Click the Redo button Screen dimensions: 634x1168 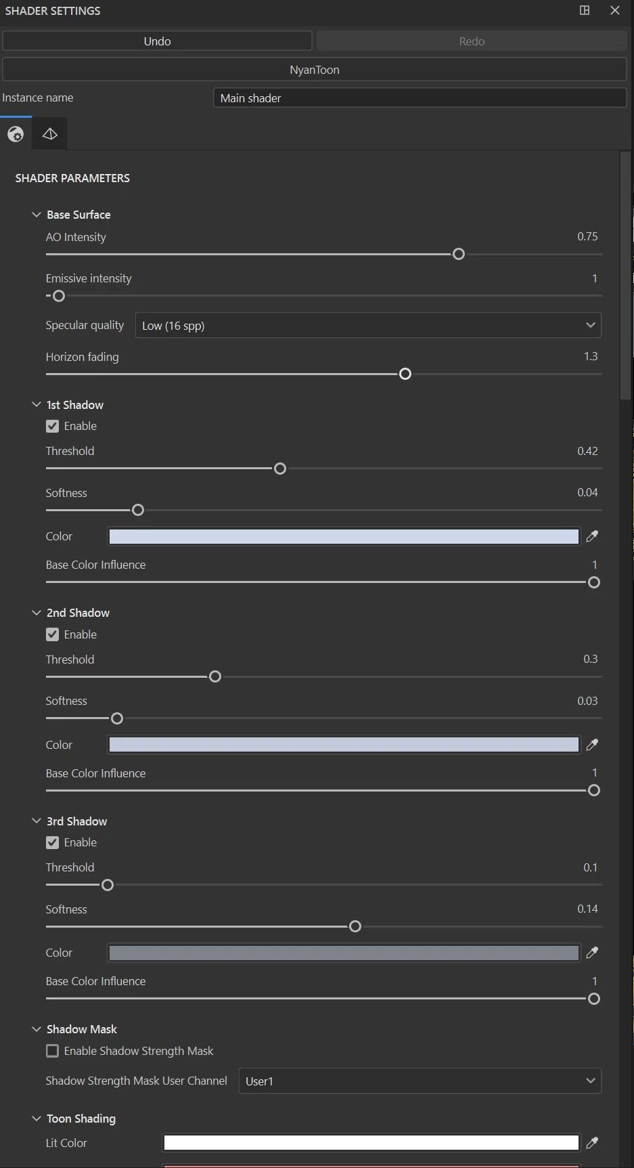pyautogui.click(x=472, y=41)
